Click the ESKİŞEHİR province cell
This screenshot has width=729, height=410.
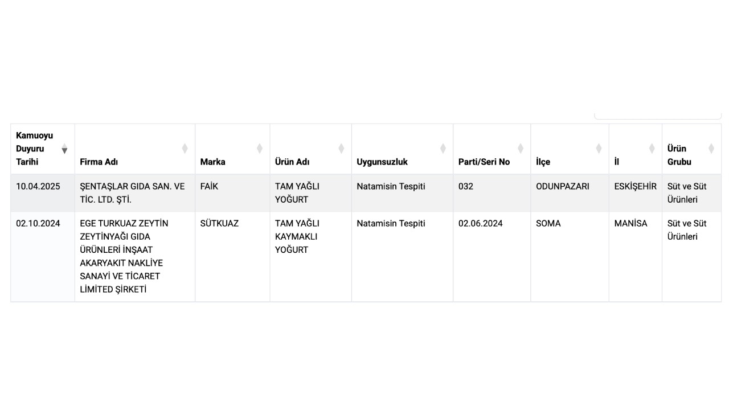pos(635,186)
